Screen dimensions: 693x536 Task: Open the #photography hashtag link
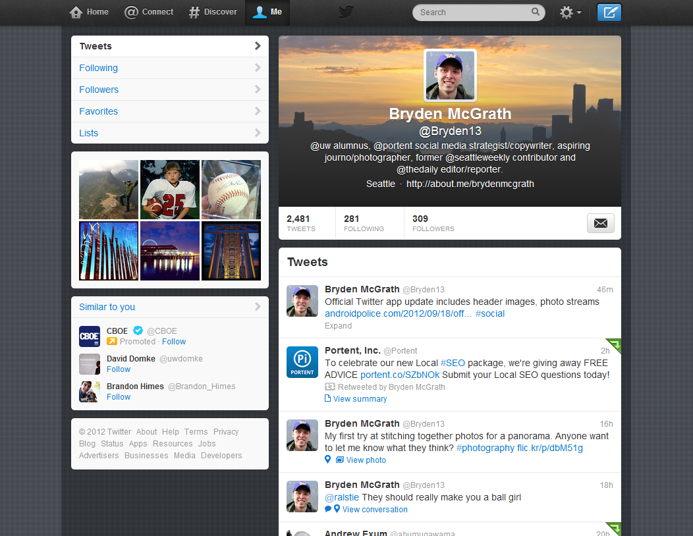(485, 448)
